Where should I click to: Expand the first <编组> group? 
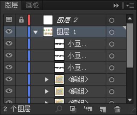[x=47, y=80]
